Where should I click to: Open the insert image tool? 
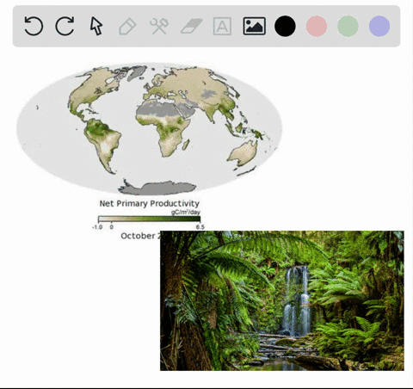[255, 26]
